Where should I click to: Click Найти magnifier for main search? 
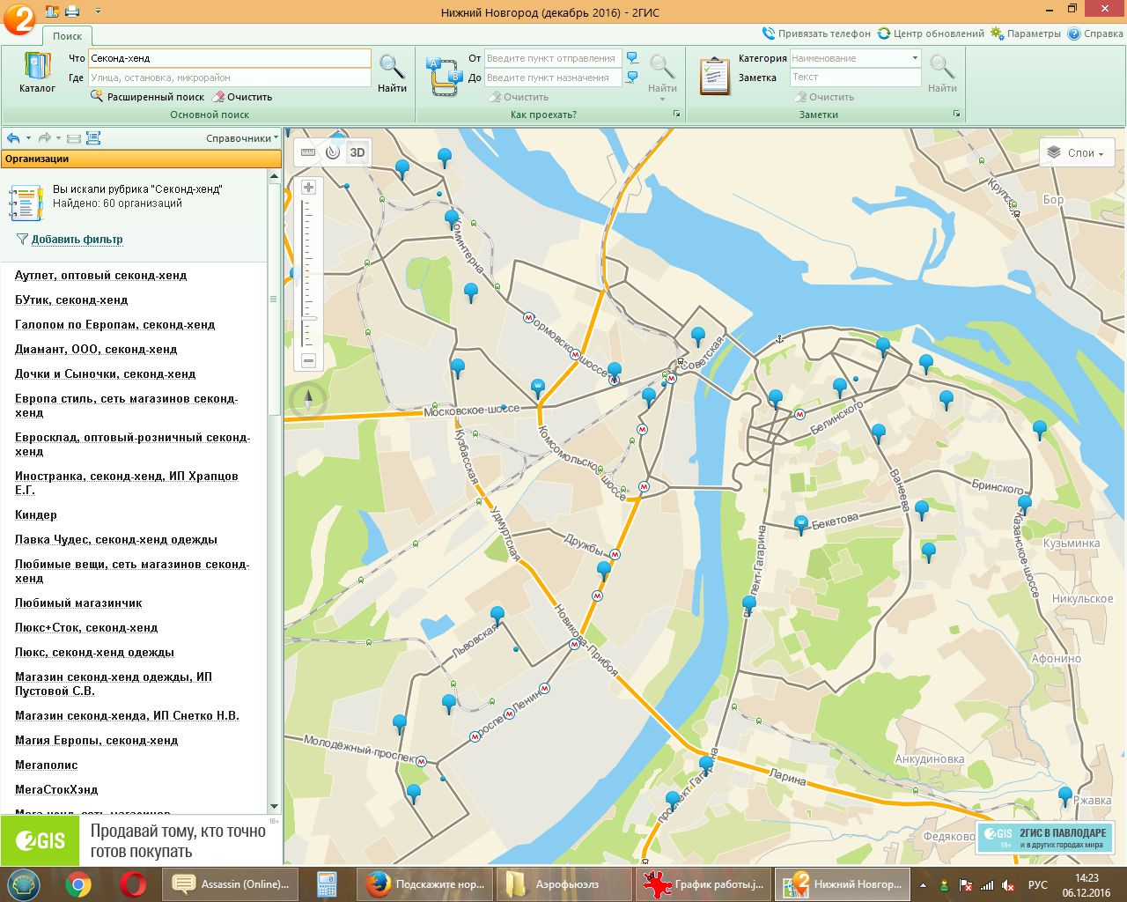392,73
